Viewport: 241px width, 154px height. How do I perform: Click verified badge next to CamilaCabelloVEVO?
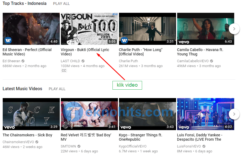coord(211,61)
